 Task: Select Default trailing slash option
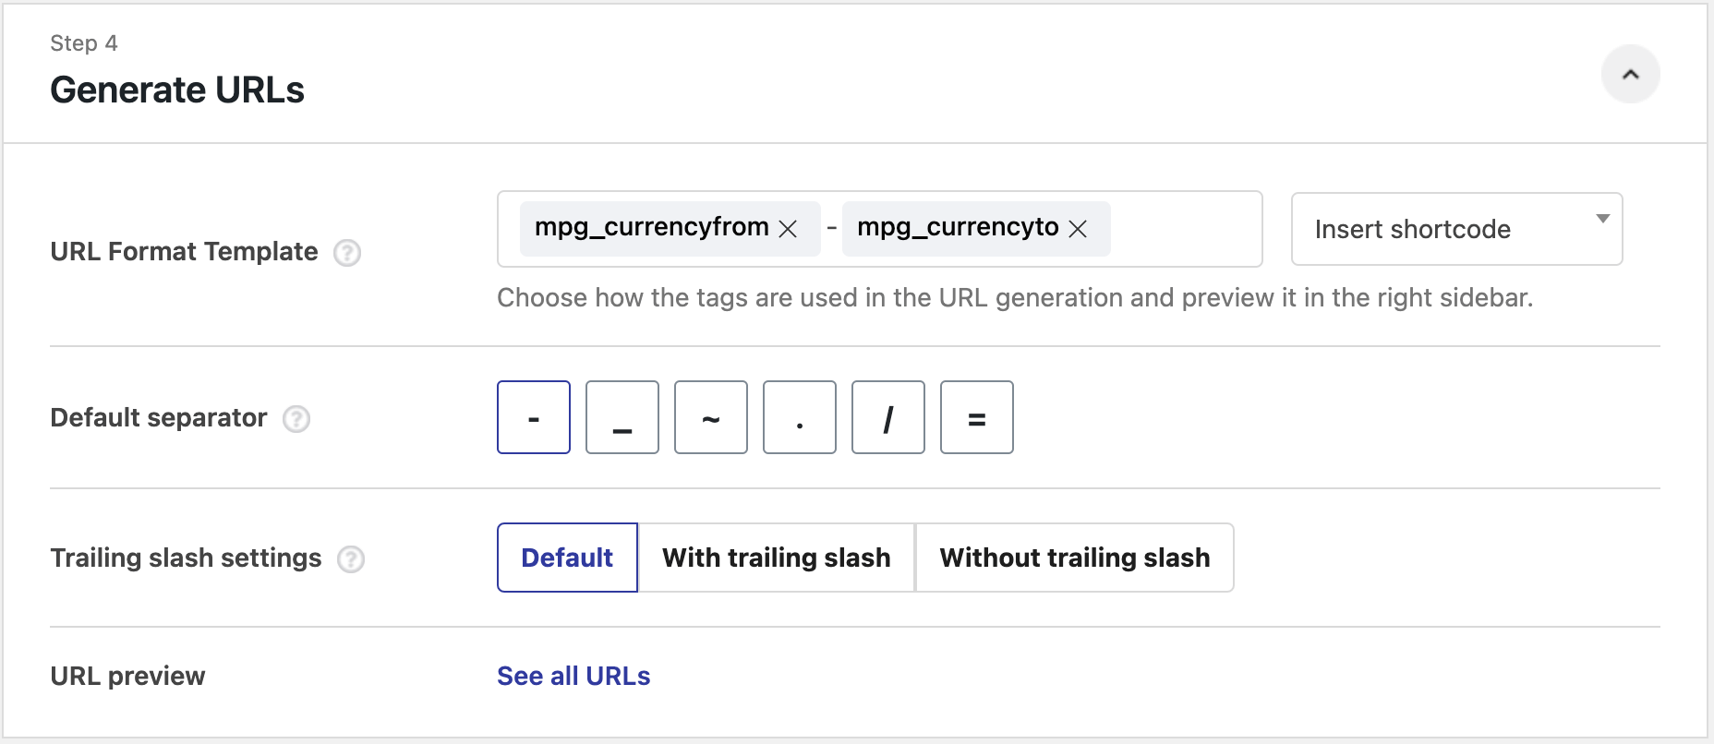tap(567, 558)
